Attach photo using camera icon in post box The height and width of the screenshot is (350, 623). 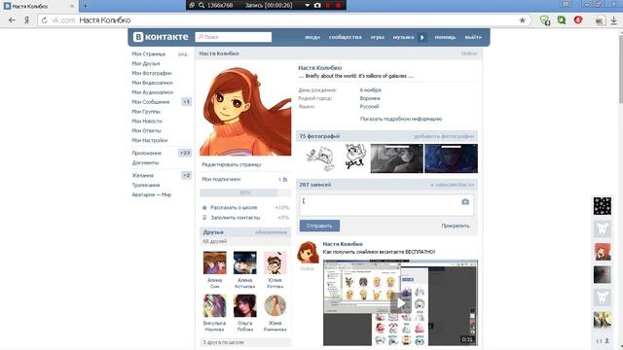coord(465,202)
